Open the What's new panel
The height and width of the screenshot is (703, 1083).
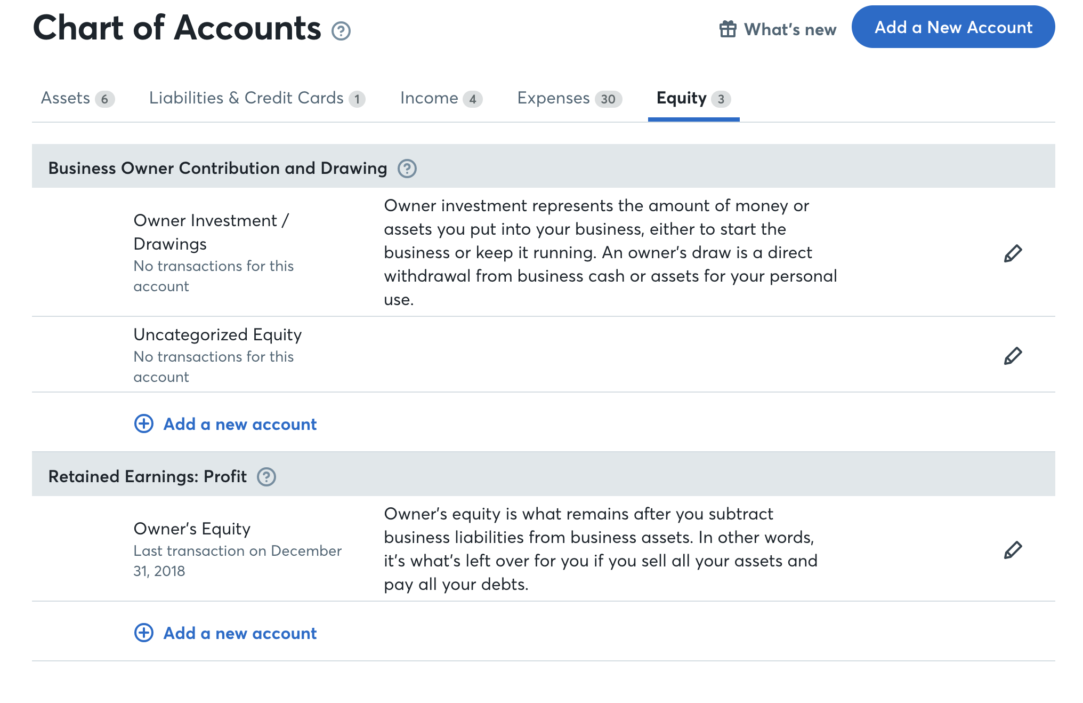click(x=791, y=29)
